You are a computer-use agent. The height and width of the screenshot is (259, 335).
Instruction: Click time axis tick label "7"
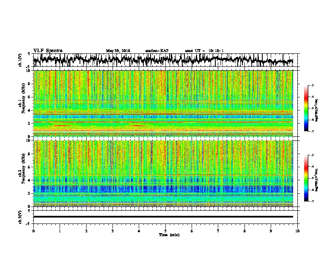(x=218, y=231)
